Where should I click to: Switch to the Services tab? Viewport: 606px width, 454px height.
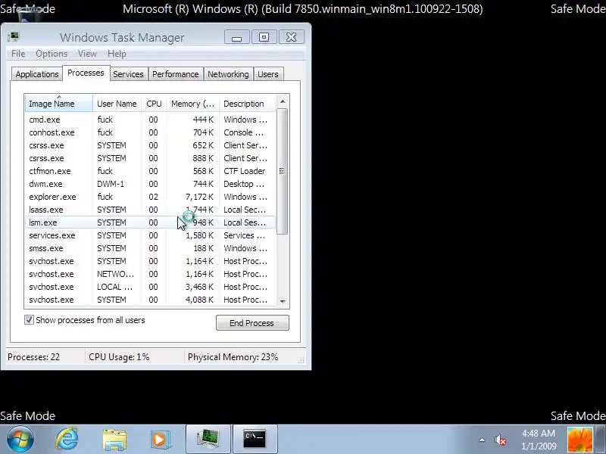click(128, 74)
